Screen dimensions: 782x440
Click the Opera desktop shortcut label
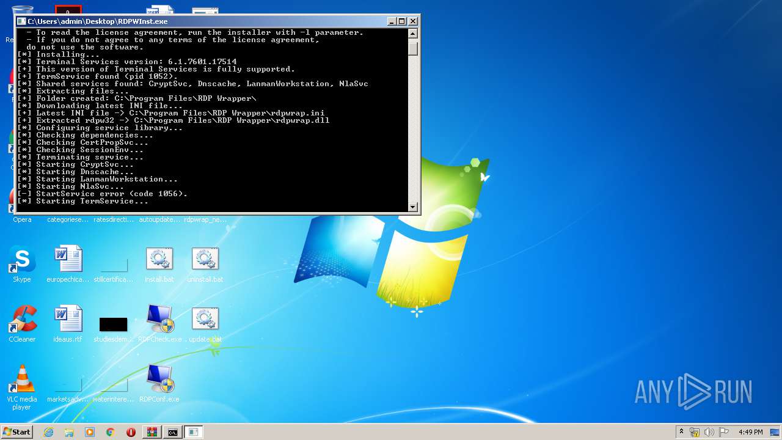coord(22,219)
